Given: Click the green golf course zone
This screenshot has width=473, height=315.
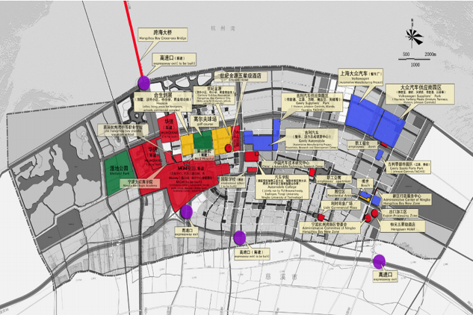Looking at the screenshot, I should point(203,140).
